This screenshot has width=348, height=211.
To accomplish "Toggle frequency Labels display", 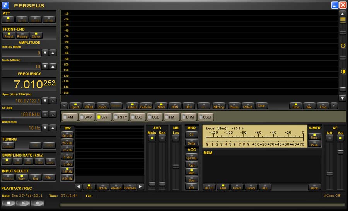I will (132, 106).
